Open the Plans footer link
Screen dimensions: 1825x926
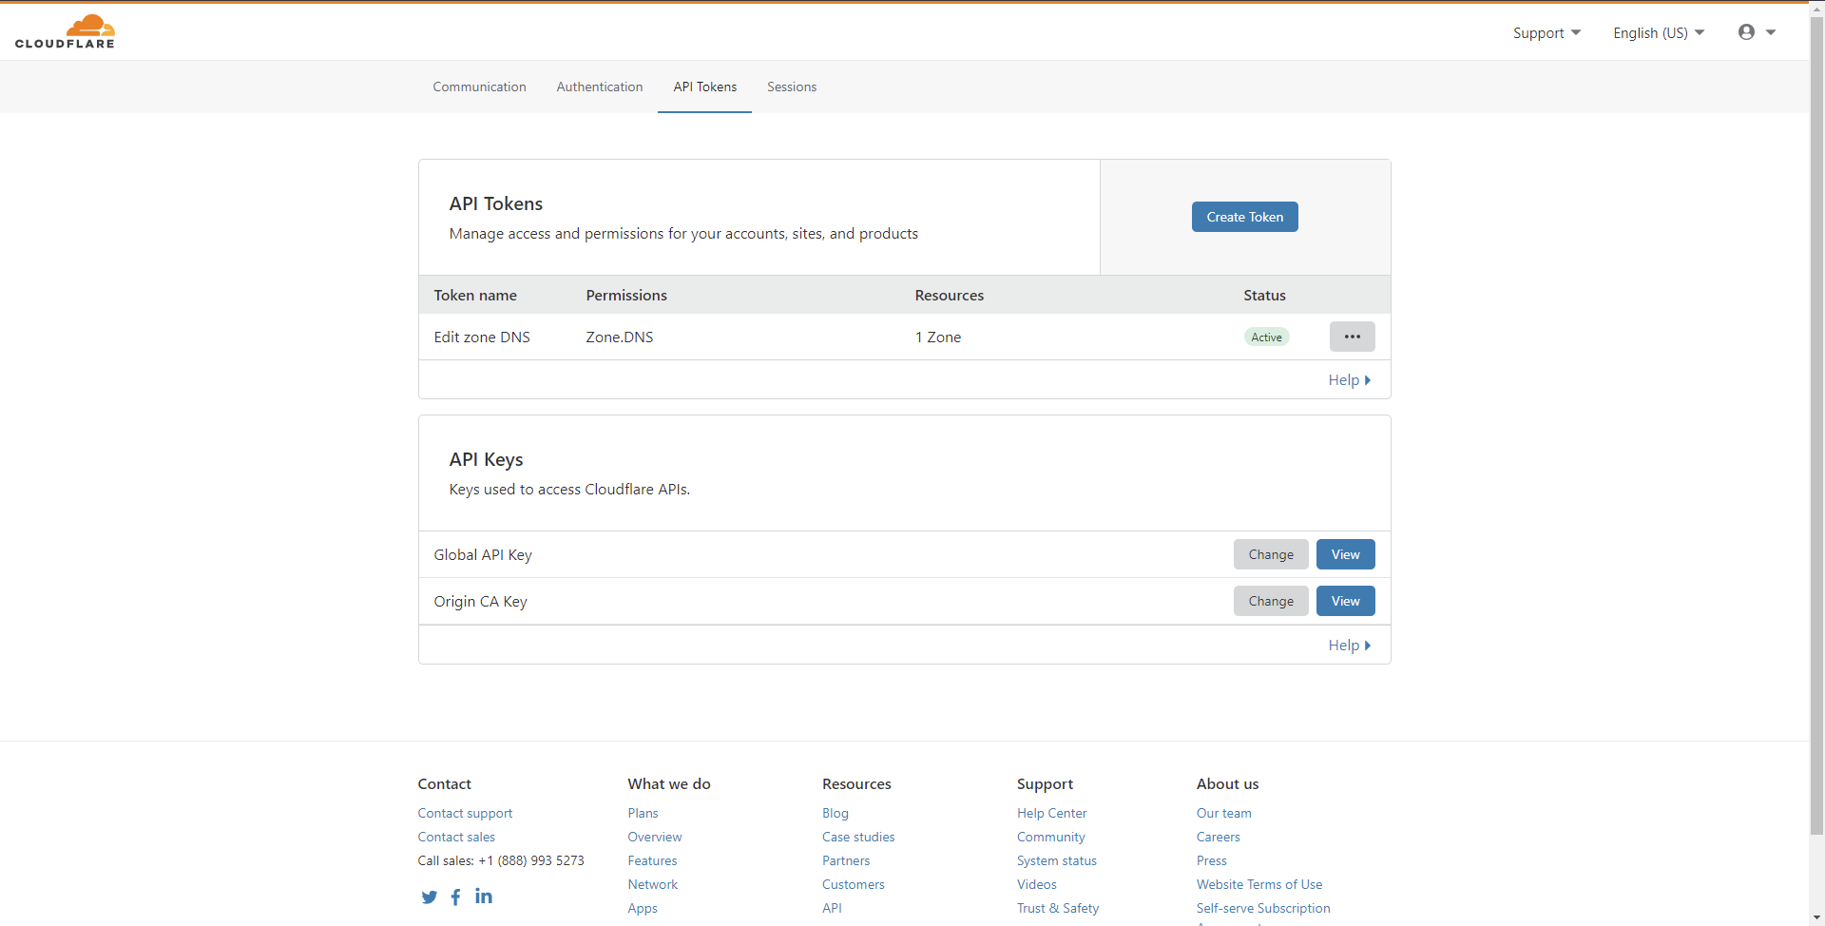(643, 813)
